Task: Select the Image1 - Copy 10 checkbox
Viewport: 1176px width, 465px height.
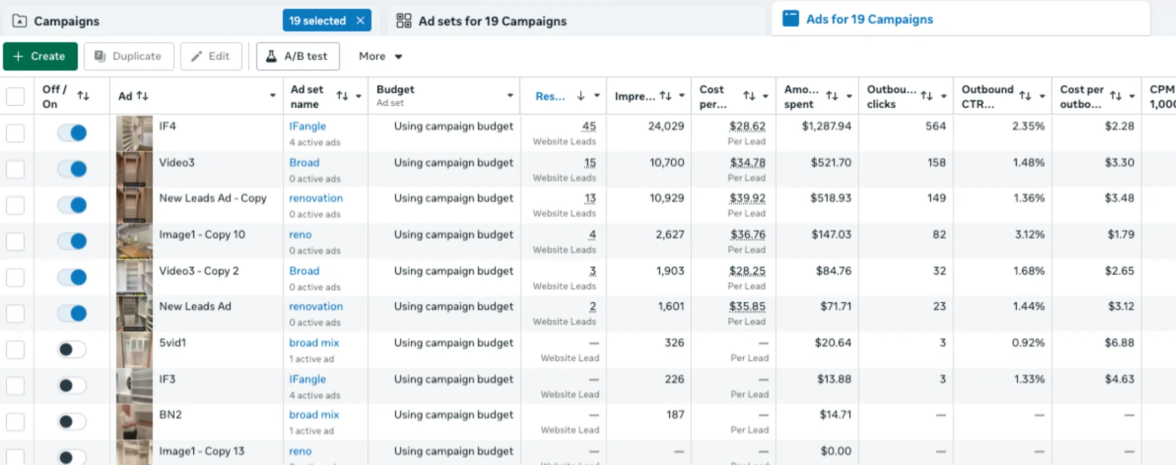Action: 15,241
